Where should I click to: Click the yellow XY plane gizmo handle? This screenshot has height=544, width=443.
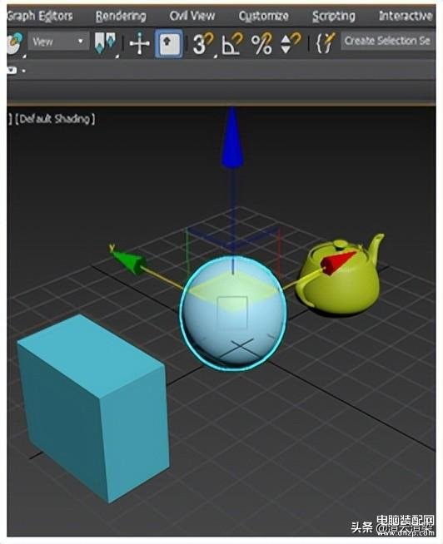click(233, 291)
